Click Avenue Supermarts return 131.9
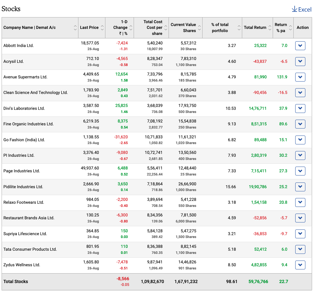Screen dimensions: 313x291 point(282,77)
